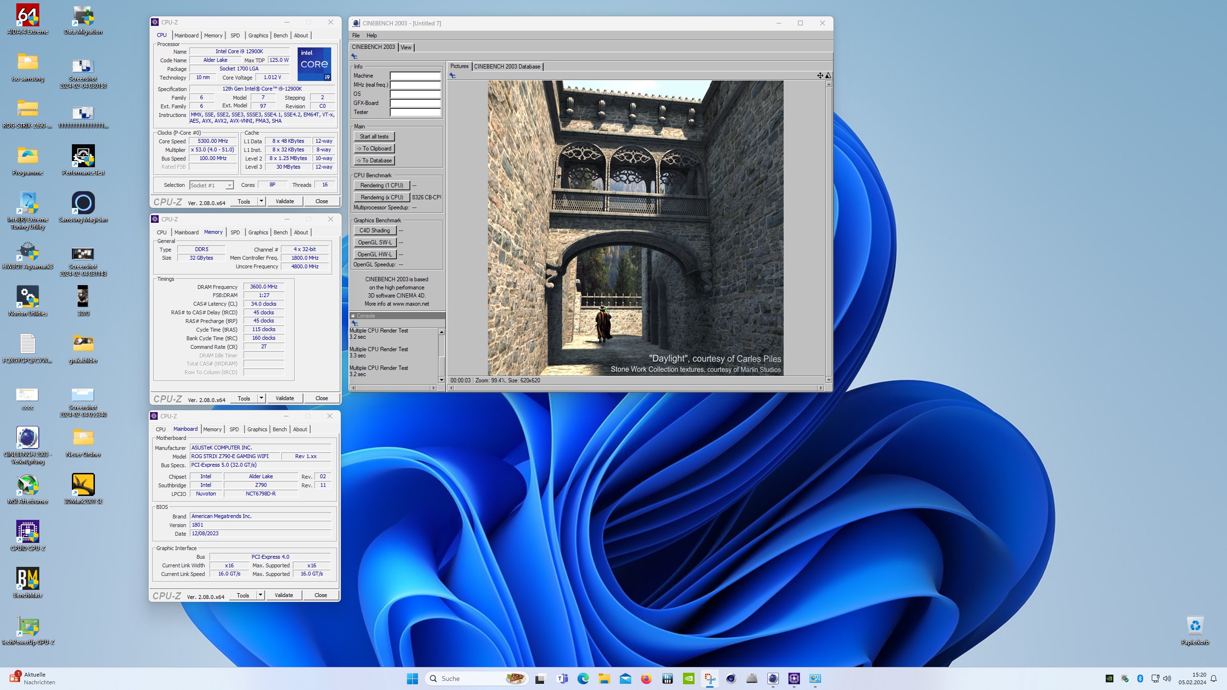Screen dimensions: 1227x690
Task: Open Graphics tab in the CPU-Z Mainboard window
Action: 257,429
